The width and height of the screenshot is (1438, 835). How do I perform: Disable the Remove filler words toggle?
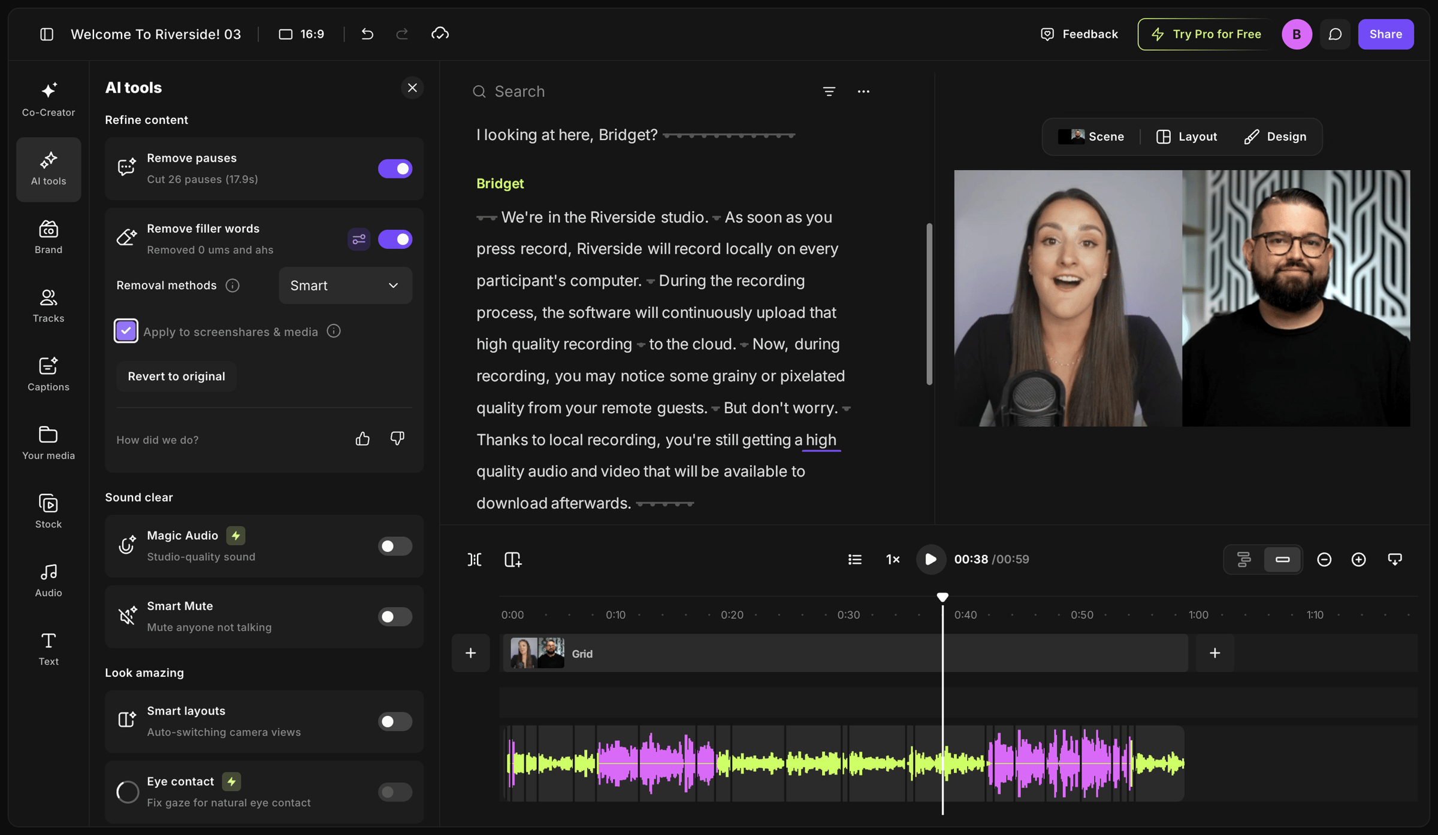click(x=395, y=239)
